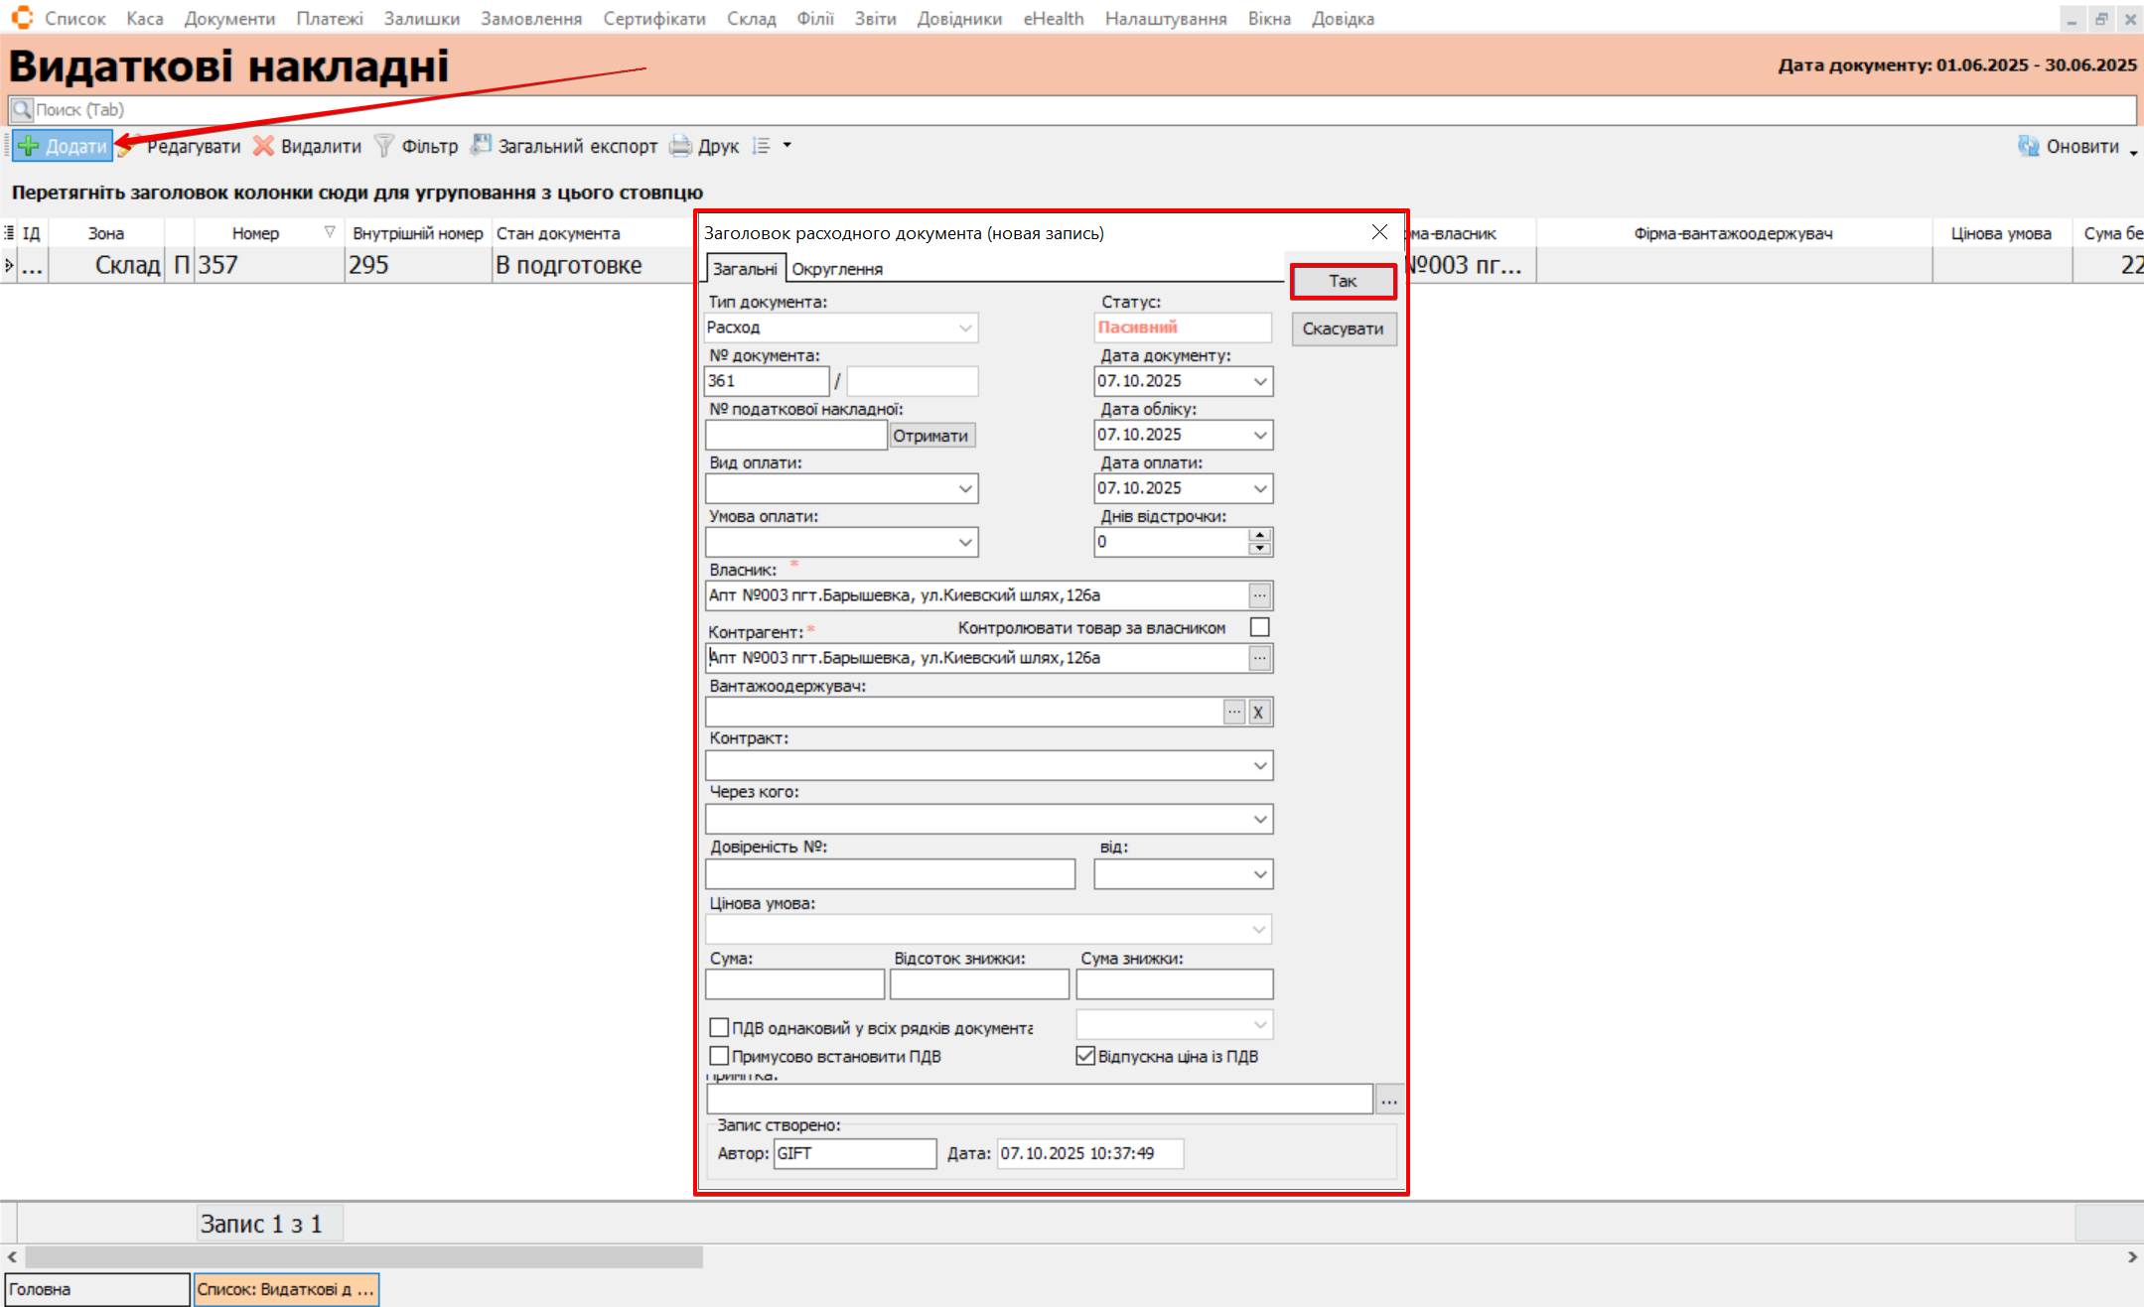
Task: Click the № податкової накладної field
Action: pyautogui.click(x=794, y=435)
